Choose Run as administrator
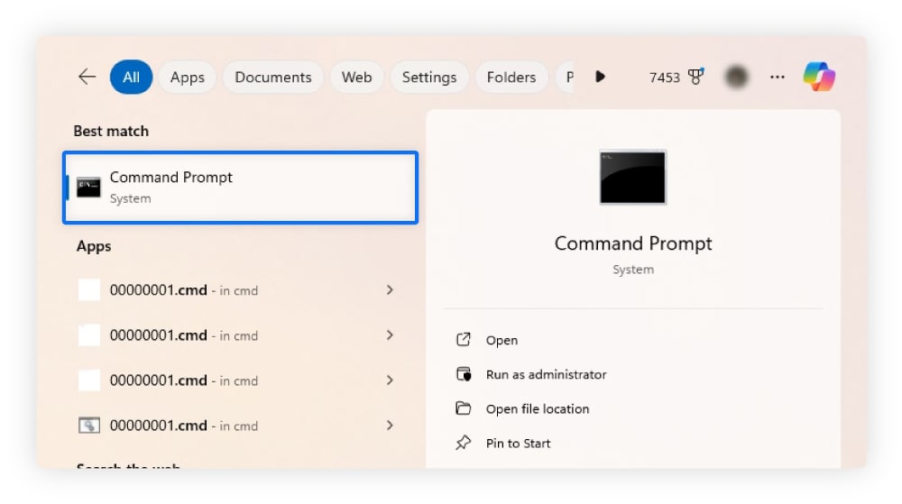 (x=546, y=375)
